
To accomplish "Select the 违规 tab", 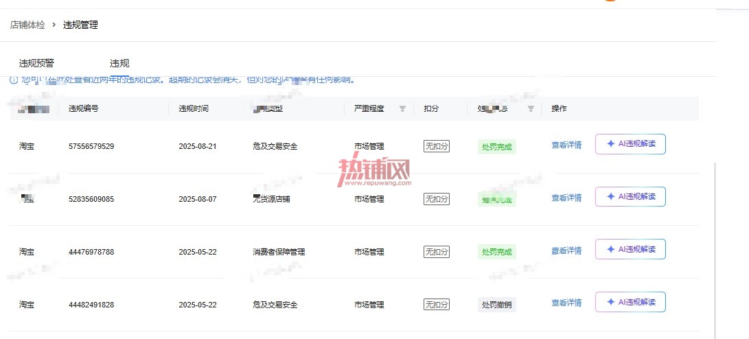I will [119, 63].
